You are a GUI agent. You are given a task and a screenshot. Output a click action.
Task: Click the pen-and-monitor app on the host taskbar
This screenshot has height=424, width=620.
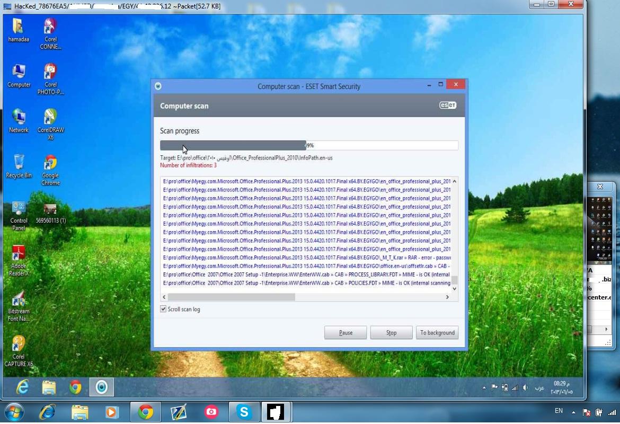click(x=179, y=412)
